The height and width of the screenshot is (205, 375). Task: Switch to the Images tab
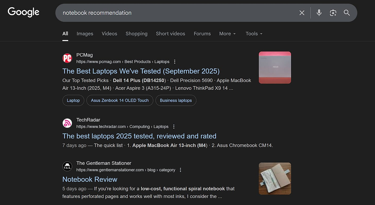85,34
